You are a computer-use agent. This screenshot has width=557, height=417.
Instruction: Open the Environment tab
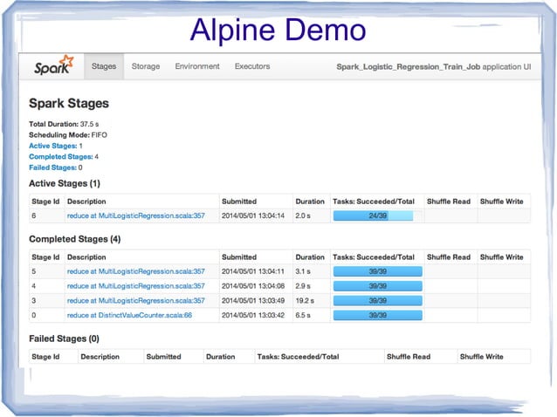(197, 66)
